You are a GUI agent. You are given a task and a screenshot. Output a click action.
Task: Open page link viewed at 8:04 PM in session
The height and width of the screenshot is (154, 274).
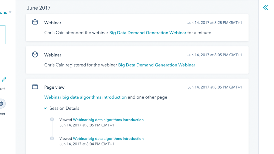tap(108, 139)
